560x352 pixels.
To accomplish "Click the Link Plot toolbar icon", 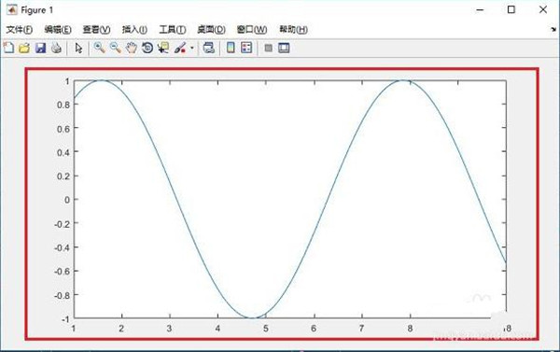I will click(x=208, y=48).
